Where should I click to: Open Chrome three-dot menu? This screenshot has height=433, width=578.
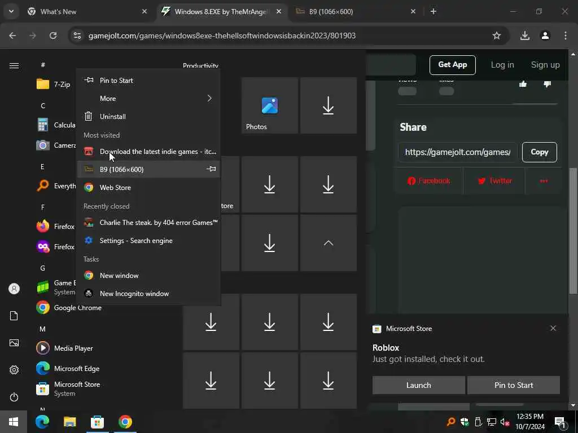point(566,36)
